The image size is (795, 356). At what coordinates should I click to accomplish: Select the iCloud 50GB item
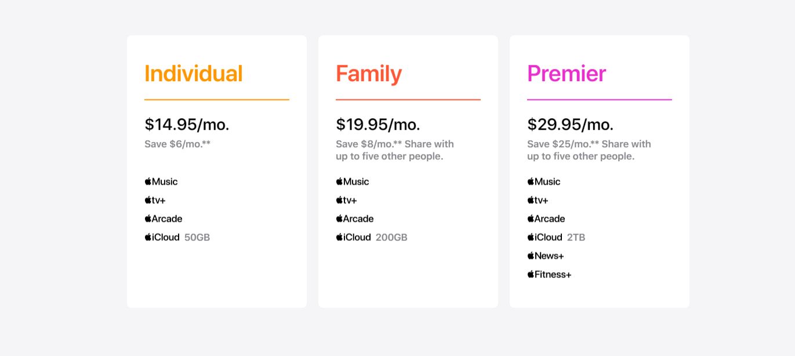tap(177, 237)
